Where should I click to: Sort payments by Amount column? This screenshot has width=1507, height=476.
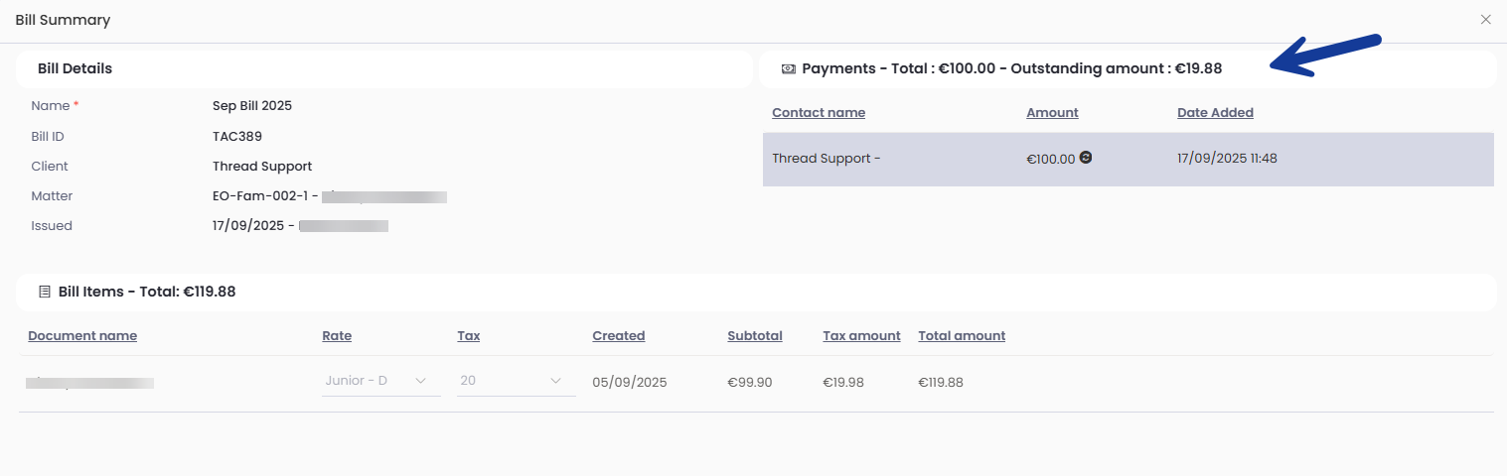click(1052, 113)
